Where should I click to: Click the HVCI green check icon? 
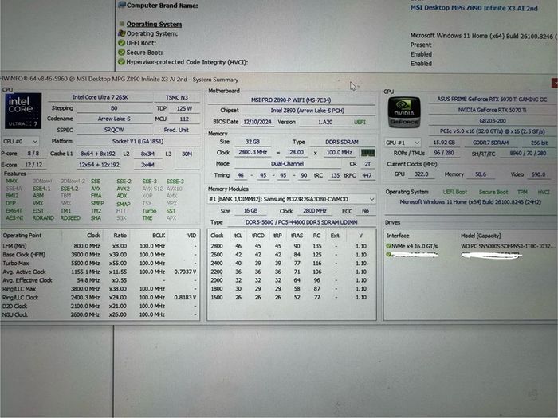coord(122,62)
